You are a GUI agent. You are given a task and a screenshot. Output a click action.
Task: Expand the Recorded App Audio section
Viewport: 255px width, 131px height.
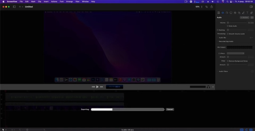(x=218, y=42)
